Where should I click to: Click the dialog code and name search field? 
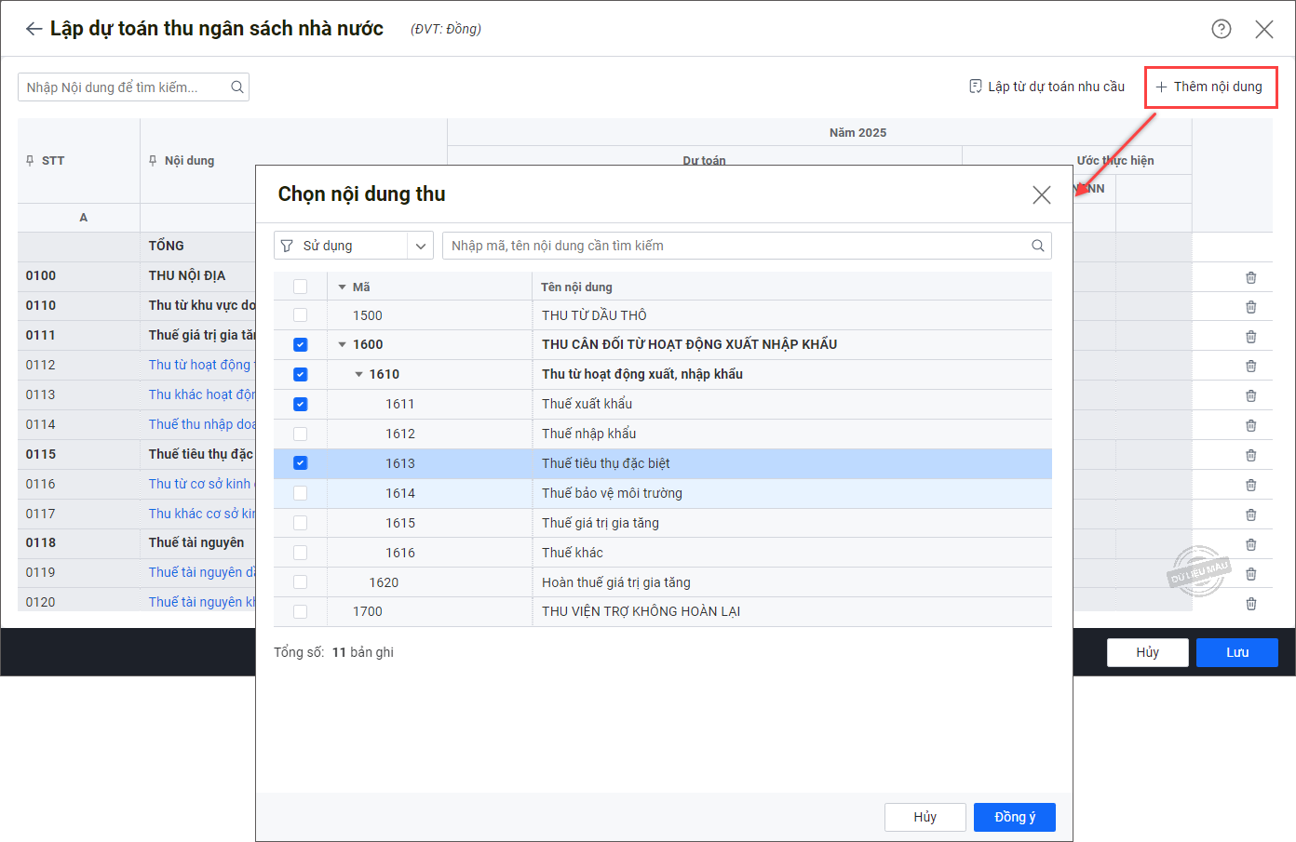click(736, 246)
